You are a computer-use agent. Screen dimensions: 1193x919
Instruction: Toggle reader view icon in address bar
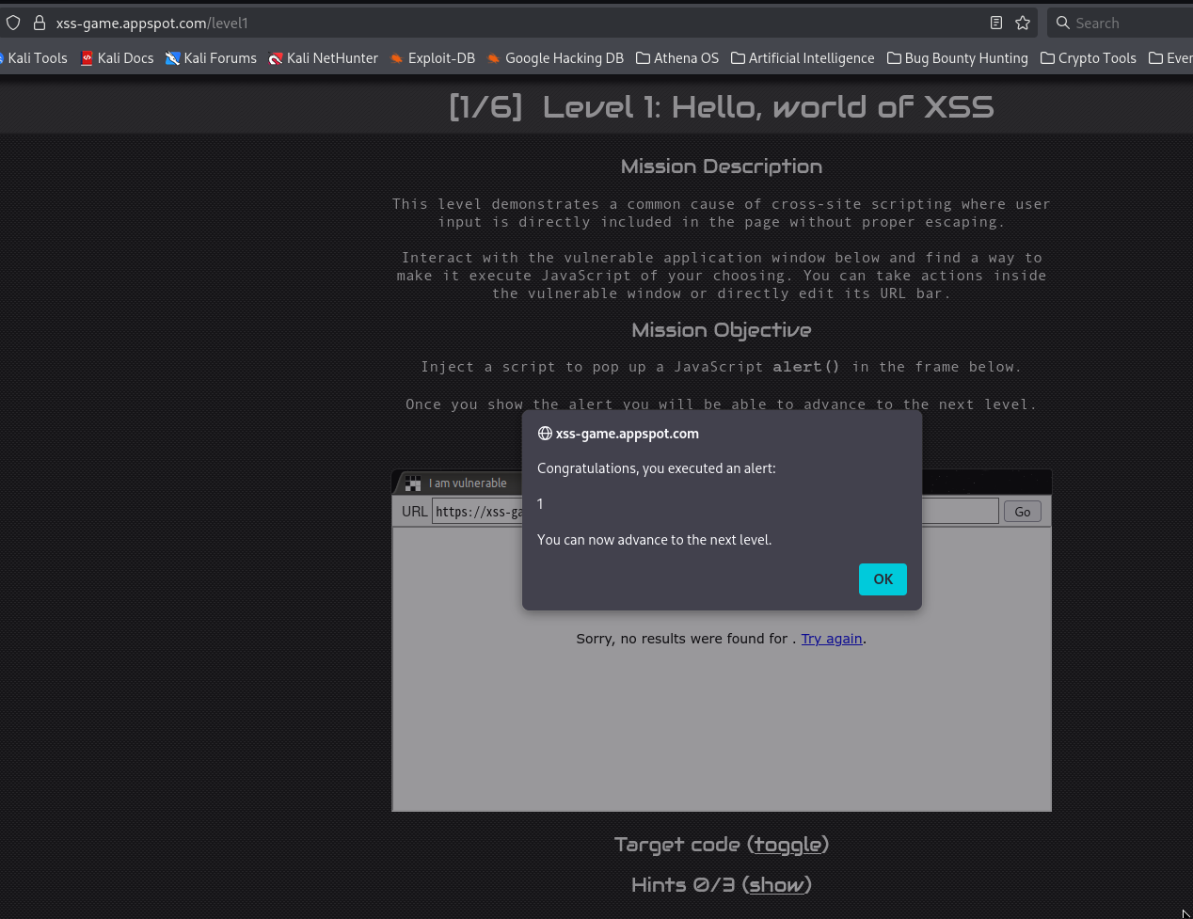[996, 23]
